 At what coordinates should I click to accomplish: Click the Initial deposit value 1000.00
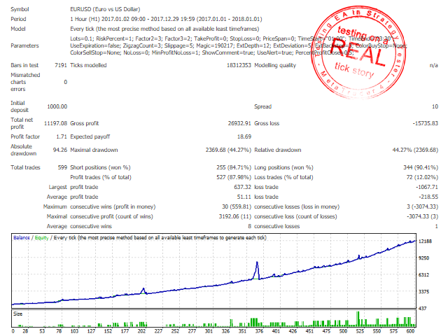[x=57, y=106]
